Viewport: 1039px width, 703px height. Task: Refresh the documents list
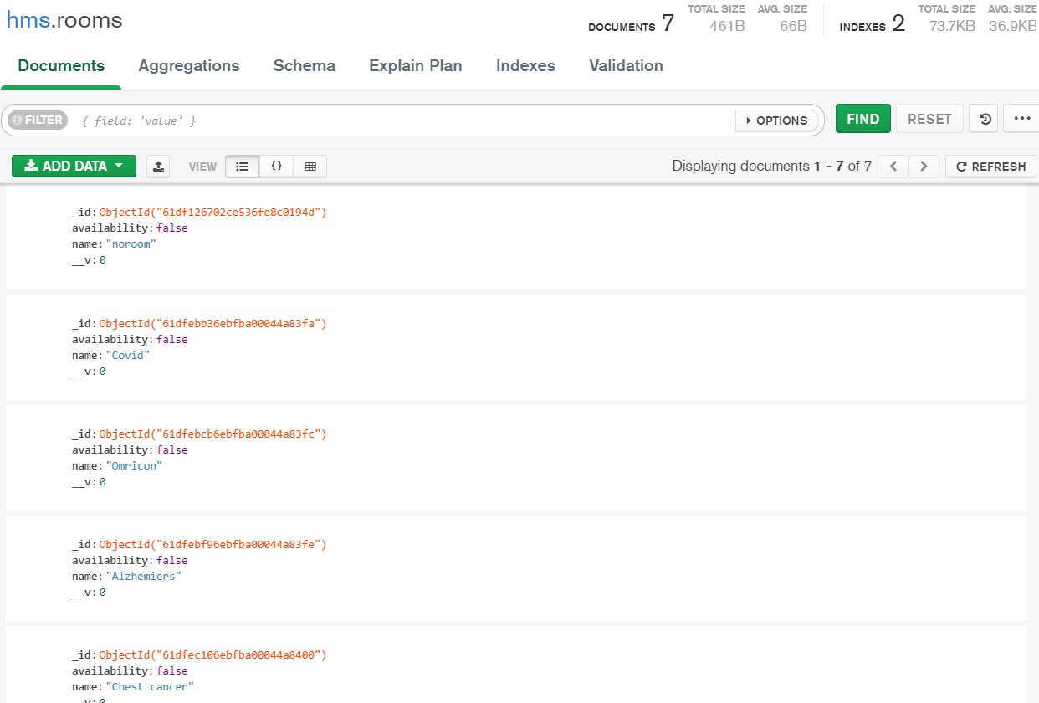pos(990,166)
